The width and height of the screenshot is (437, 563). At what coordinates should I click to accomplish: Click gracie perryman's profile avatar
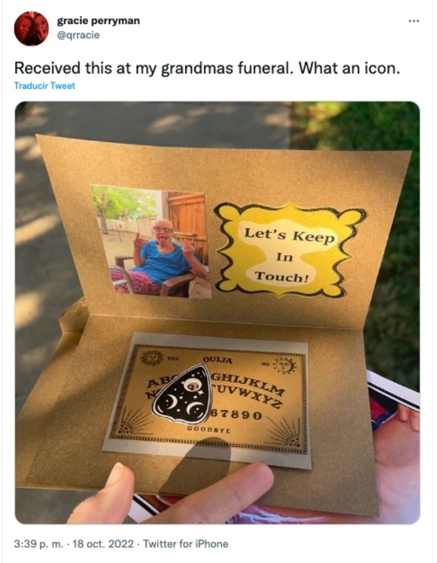(31, 28)
